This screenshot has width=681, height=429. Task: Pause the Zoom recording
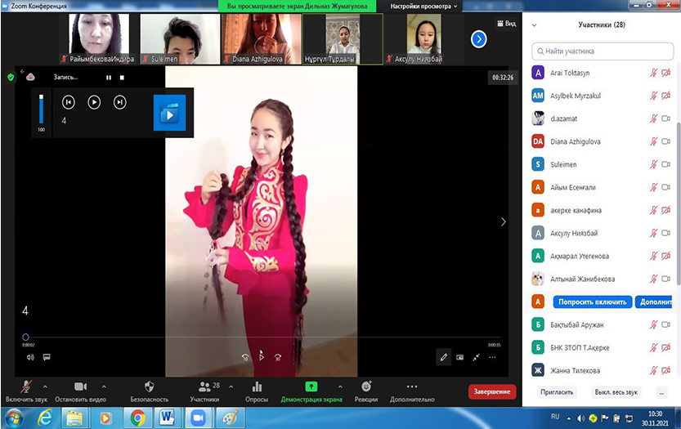click(108, 78)
